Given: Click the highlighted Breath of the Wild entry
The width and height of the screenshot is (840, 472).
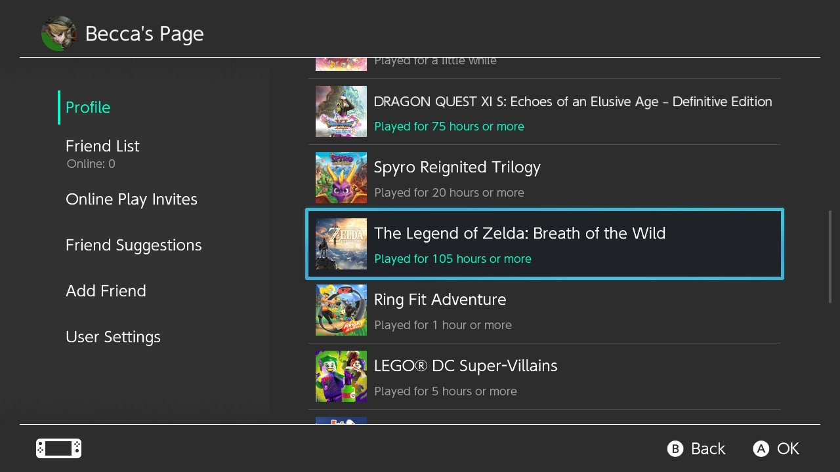Looking at the screenshot, I should click(x=543, y=244).
